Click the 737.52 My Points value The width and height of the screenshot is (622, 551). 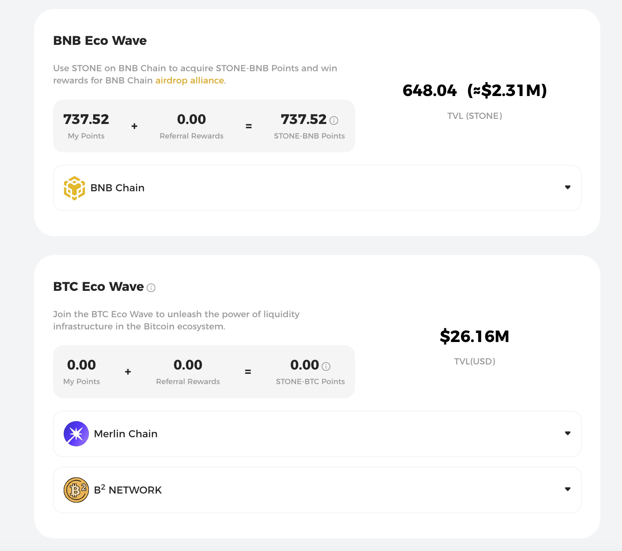click(x=86, y=119)
